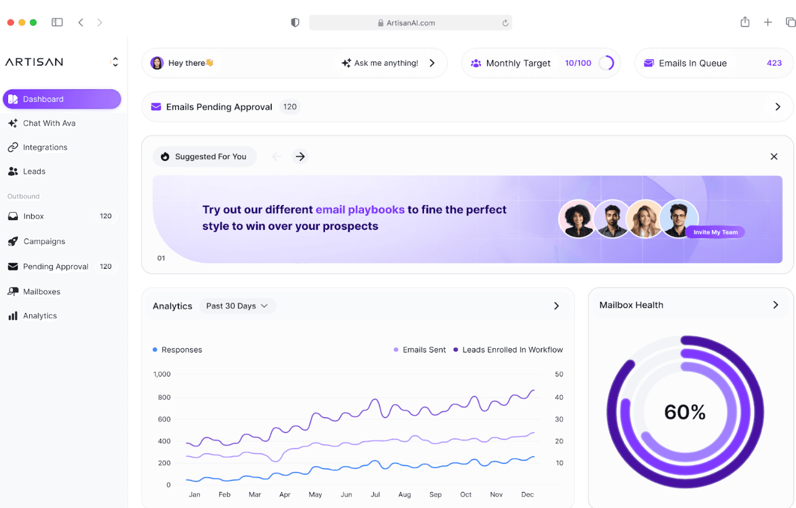The image size is (796, 508).
Task: Select the Integrations sidebar icon
Action: click(13, 147)
